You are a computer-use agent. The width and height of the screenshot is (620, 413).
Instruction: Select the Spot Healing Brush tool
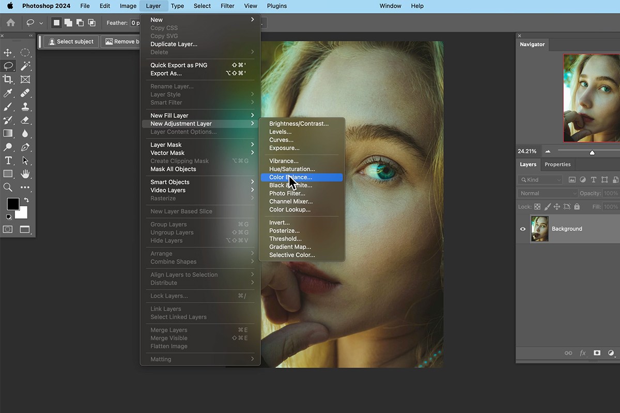coord(25,93)
